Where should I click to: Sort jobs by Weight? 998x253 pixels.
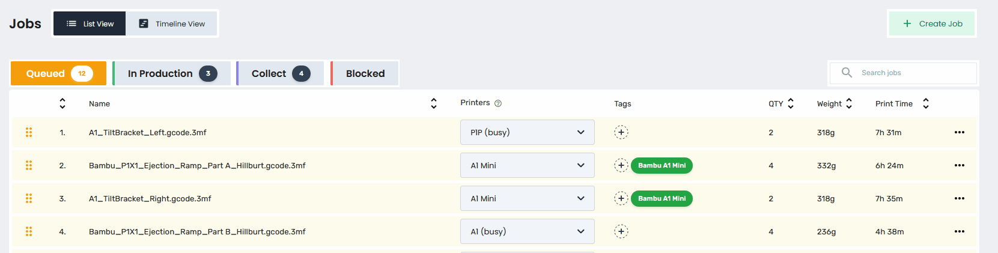click(849, 103)
